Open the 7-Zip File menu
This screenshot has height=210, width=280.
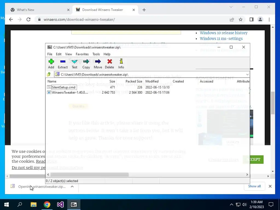tap(50, 54)
